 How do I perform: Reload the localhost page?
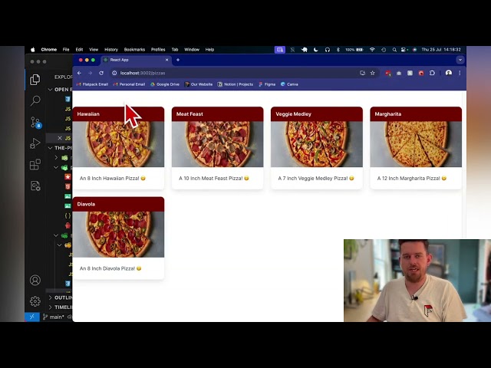[x=101, y=73]
